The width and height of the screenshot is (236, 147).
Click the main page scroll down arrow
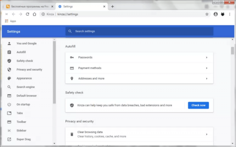click(233, 144)
